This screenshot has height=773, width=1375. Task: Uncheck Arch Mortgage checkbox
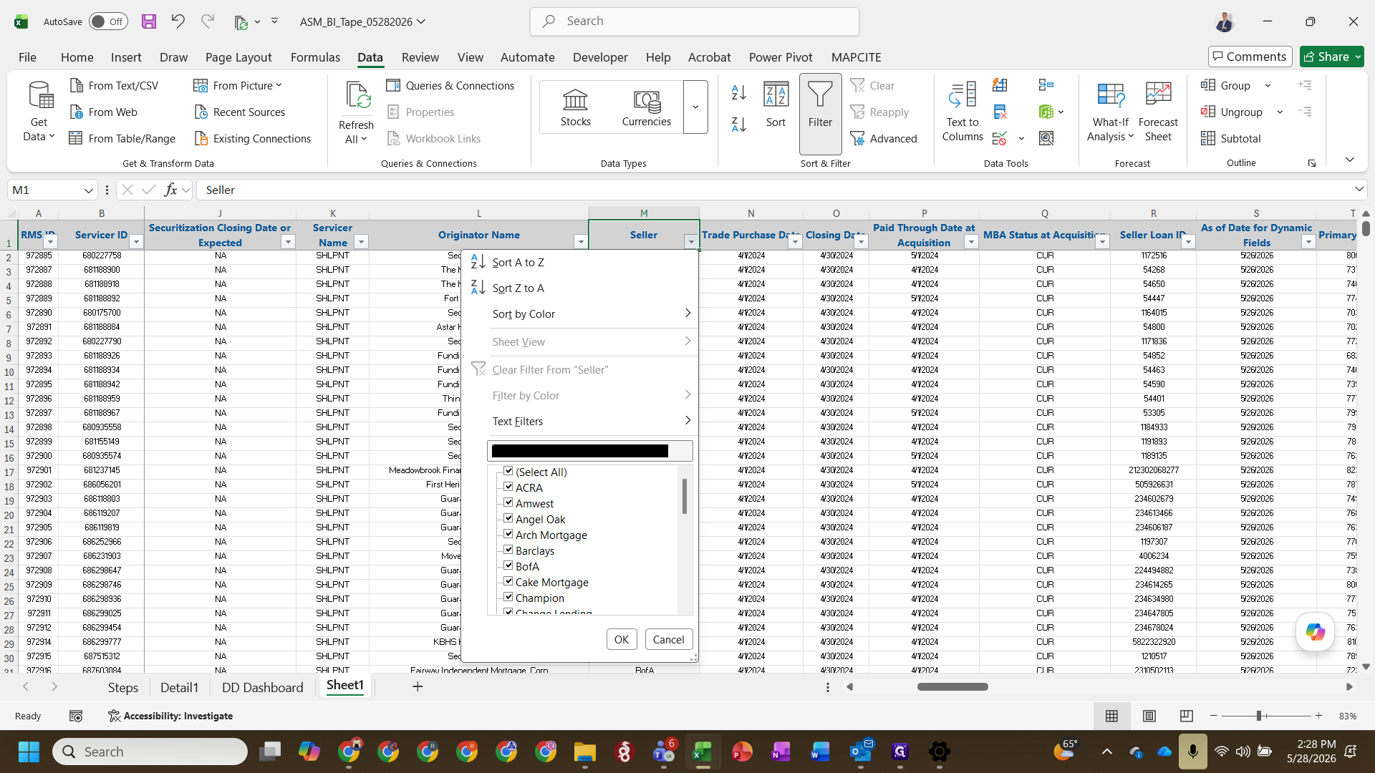click(508, 534)
